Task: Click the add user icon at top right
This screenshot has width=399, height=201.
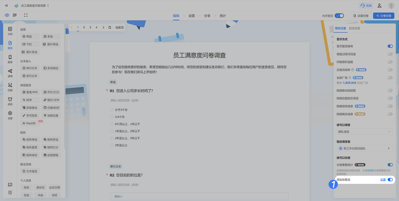Action: (379, 6)
